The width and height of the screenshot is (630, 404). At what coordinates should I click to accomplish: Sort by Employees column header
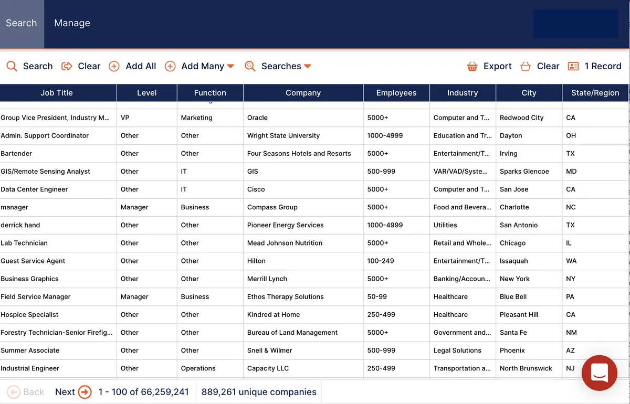tap(396, 93)
